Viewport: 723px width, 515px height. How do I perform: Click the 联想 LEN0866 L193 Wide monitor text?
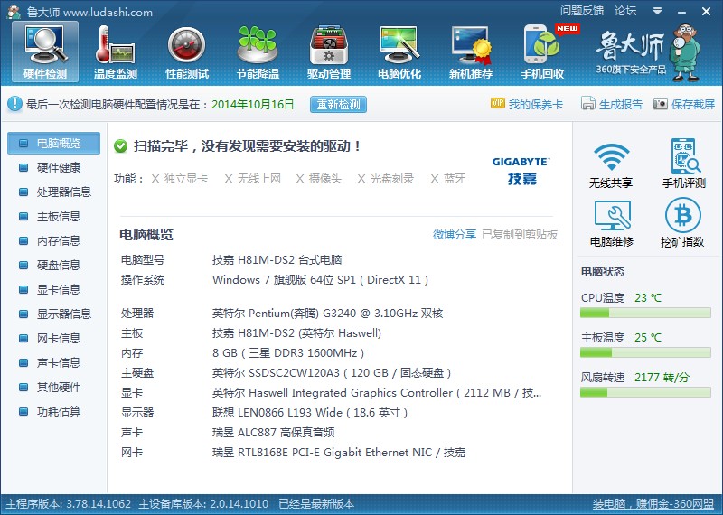pos(310,413)
